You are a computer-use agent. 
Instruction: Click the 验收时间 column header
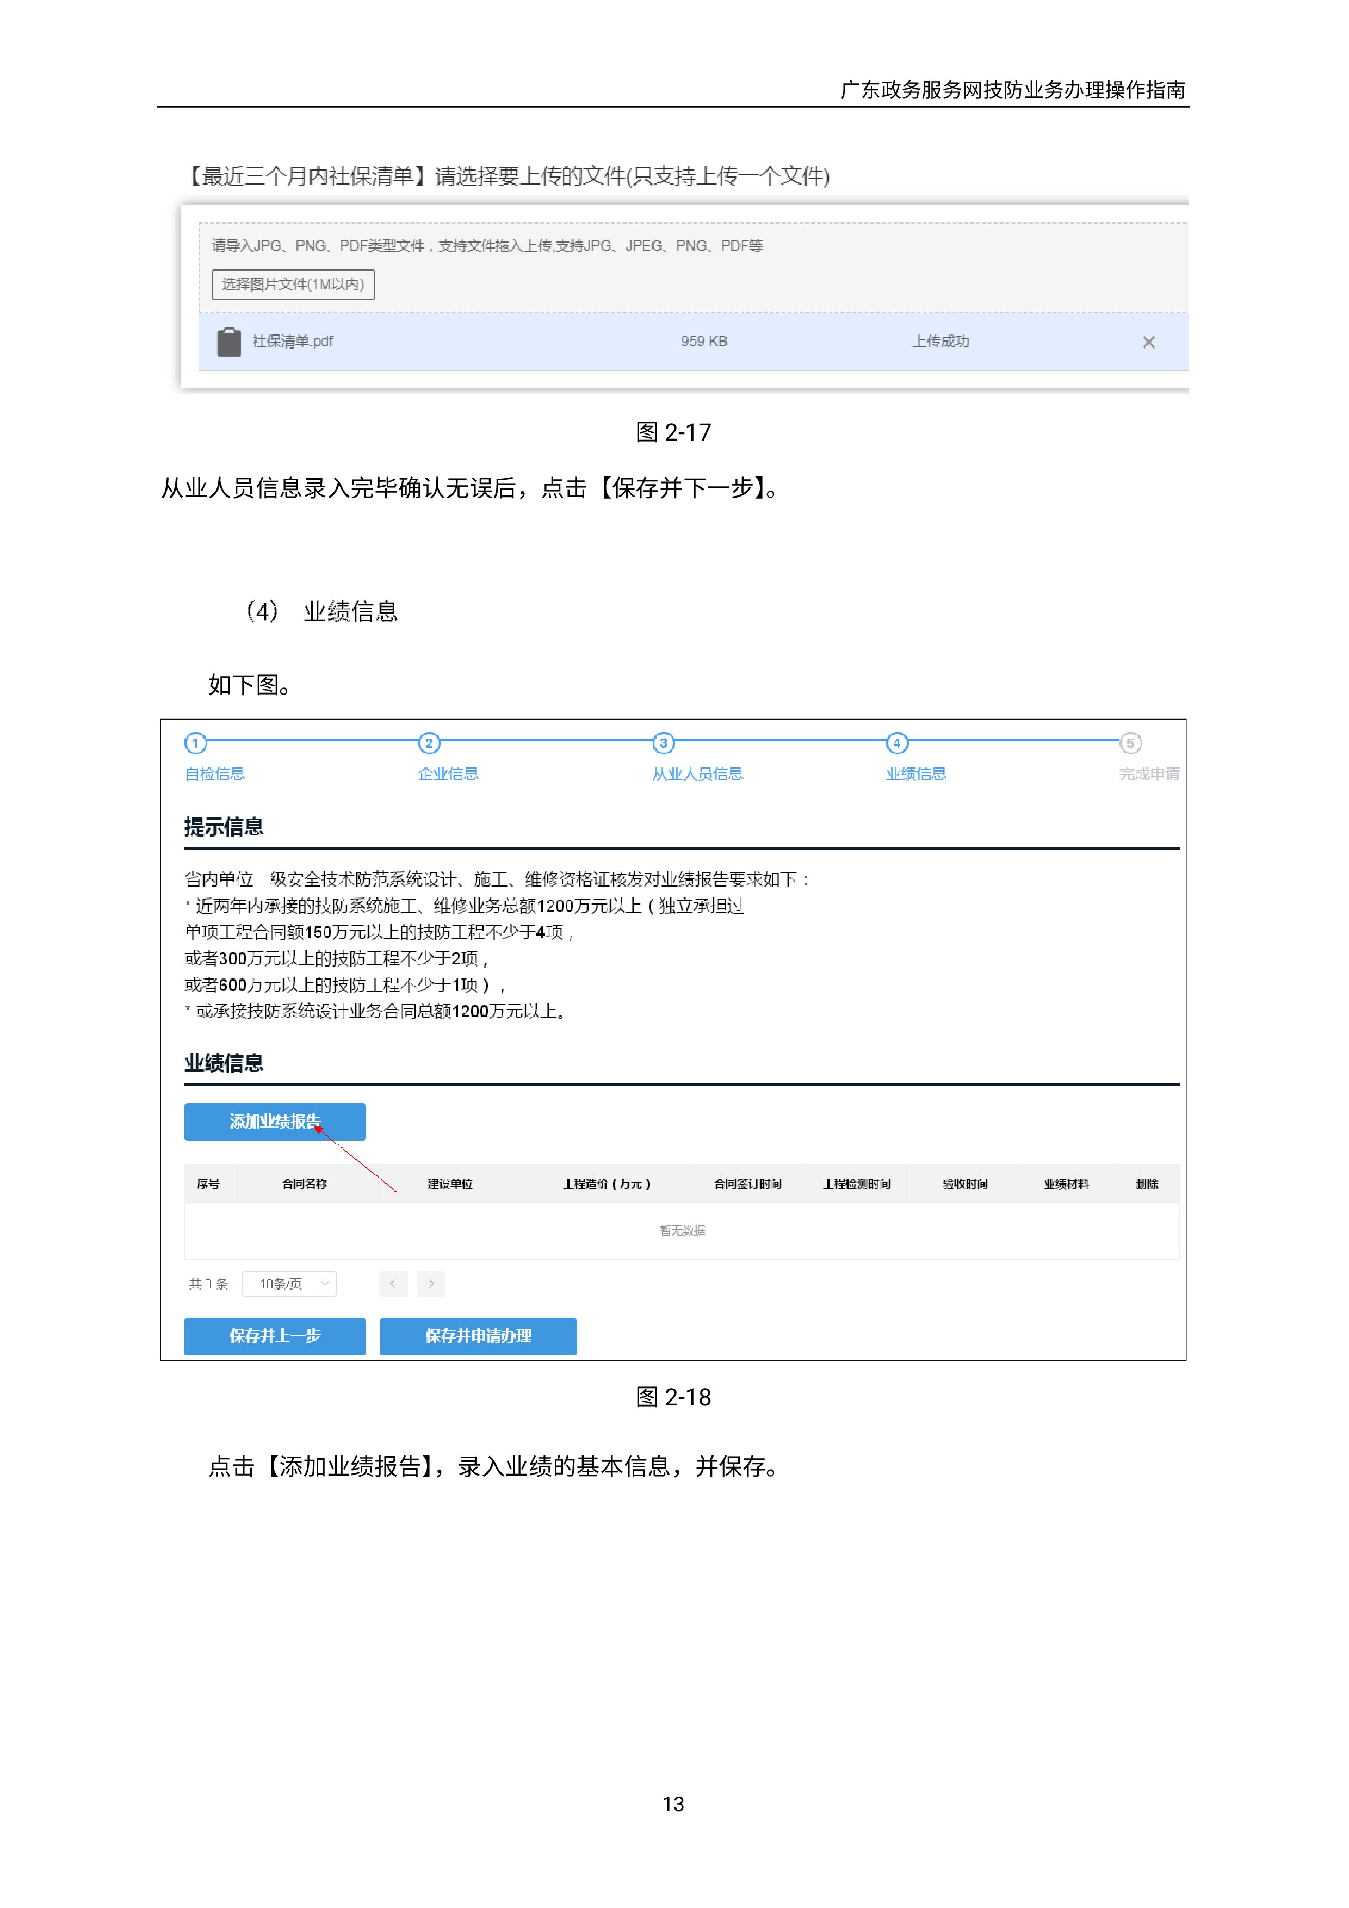(965, 1184)
